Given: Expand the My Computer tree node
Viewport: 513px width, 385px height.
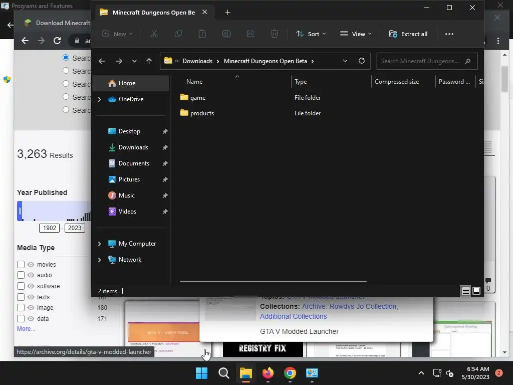Looking at the screenshot, I should 100,244.
